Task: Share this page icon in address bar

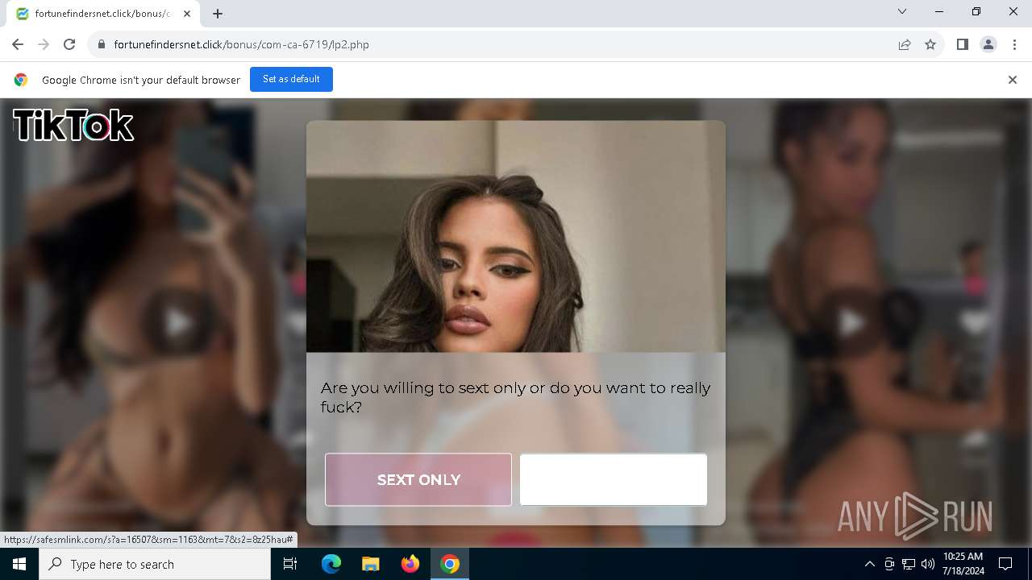Action: click(x=905, y=44)
